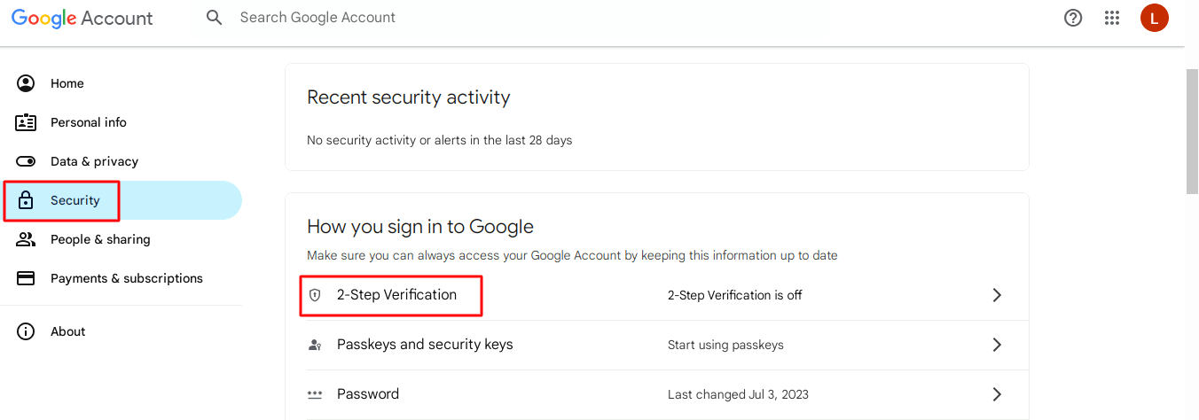
Task: Open the account profile avatar
Action: click(1154, 18)
